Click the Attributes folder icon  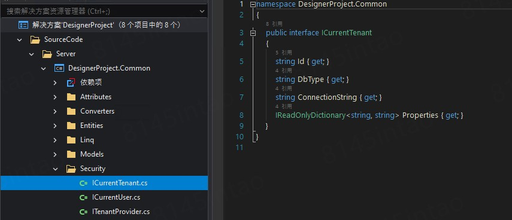[71, 97]
